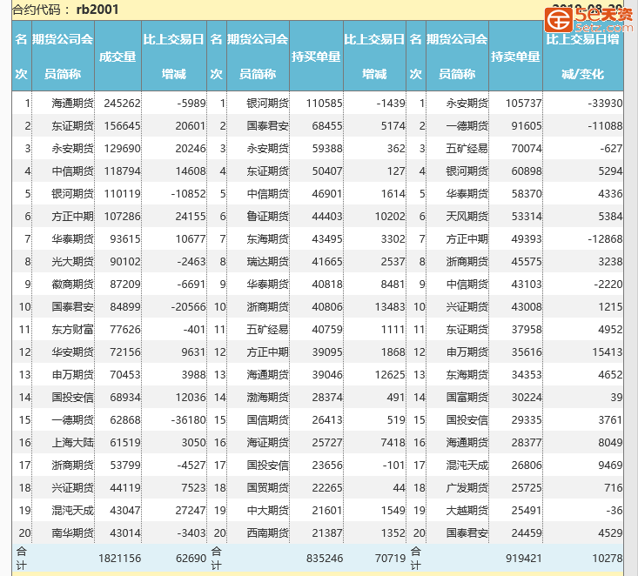Click total short change 10278

607,559
